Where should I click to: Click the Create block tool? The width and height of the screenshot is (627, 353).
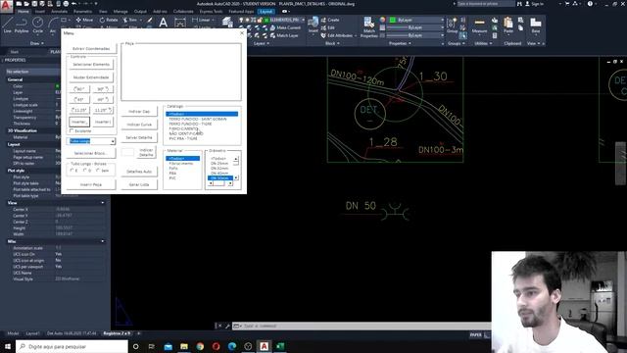(330, 20)
